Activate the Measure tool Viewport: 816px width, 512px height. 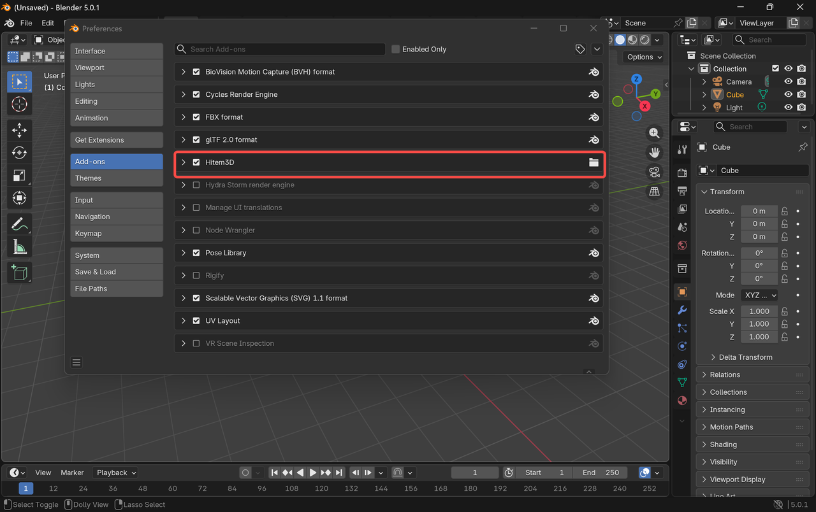(x=19, y=246)
